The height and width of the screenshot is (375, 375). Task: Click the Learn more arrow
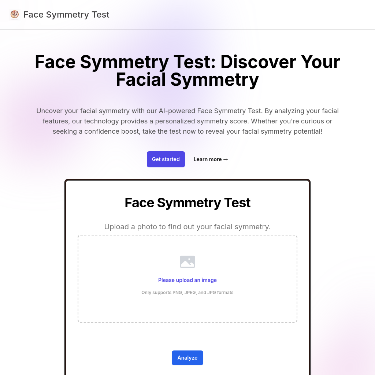(226, 159)
